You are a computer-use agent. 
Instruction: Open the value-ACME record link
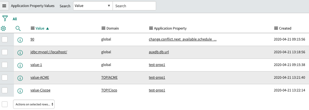pyautogui.click(x=40, y=78)
